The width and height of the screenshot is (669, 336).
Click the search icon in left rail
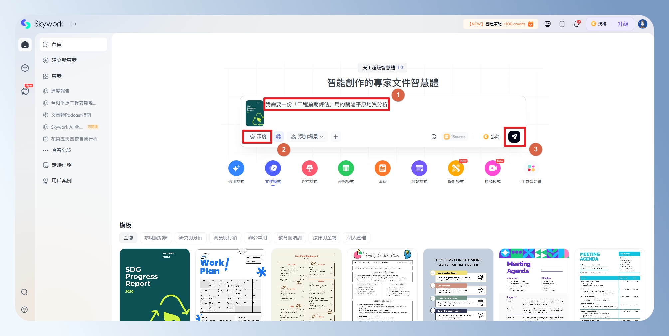(24, 292)
